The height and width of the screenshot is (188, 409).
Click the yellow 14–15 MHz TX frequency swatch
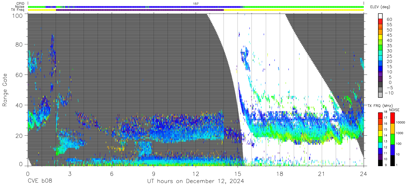[380, 133]
